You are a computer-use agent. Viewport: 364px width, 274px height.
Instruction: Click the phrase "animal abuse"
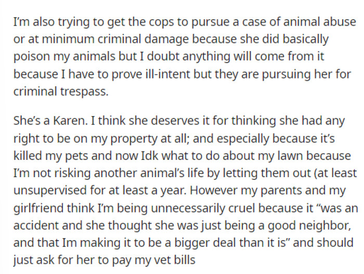(x=318, y=23)
